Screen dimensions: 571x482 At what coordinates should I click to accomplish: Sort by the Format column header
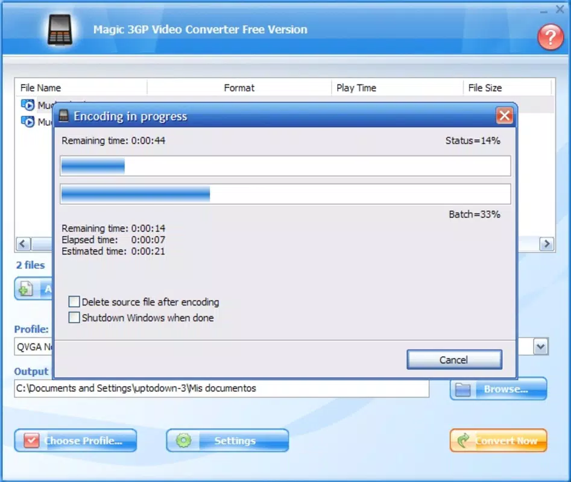click(239, 88)
